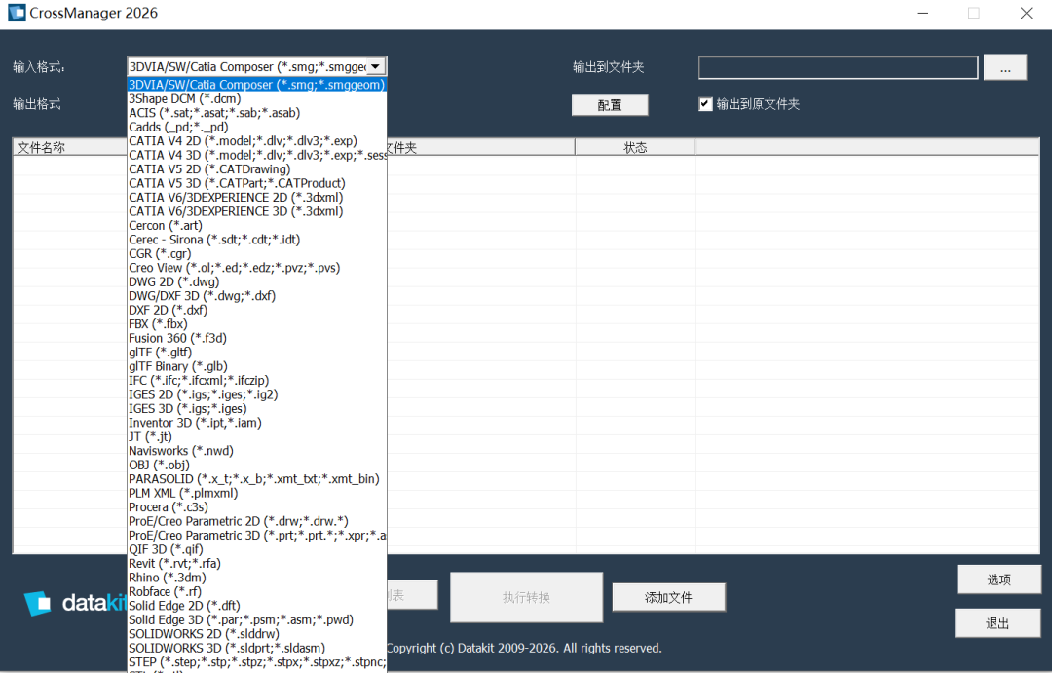Collapse the 输入格式 dropdown arrow
Image resolution: width=1052 pixels, height=673 pixels.
click(x=376, y=66)
